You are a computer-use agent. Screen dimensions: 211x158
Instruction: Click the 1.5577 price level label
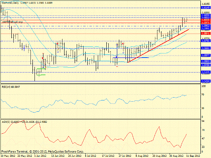tap(206, 56)
